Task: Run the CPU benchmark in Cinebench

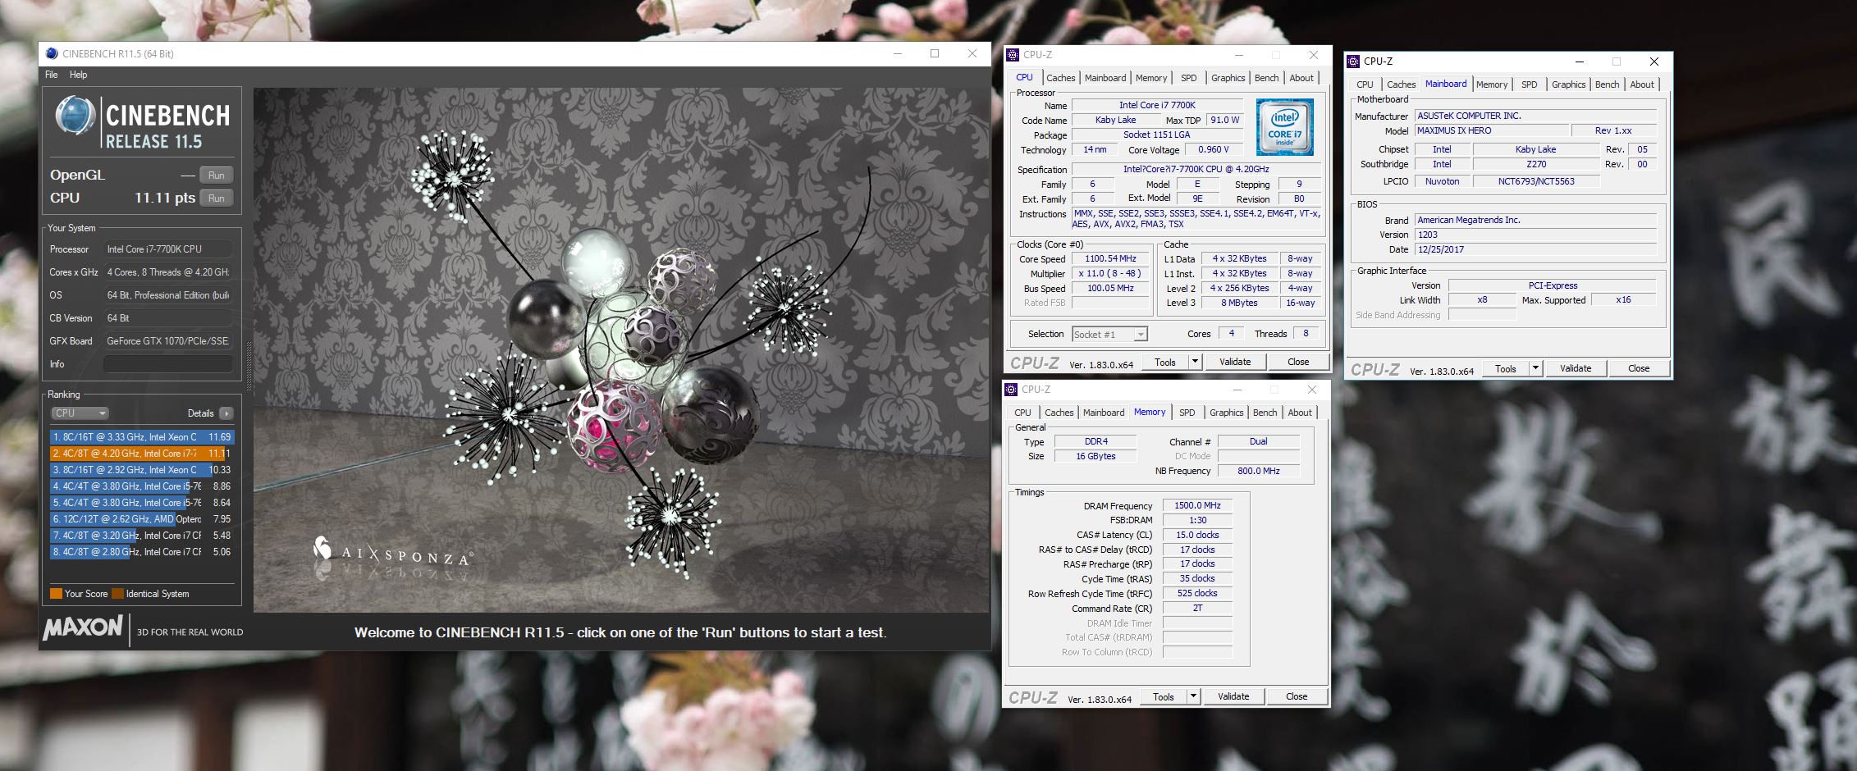Action: click(217, 198)
